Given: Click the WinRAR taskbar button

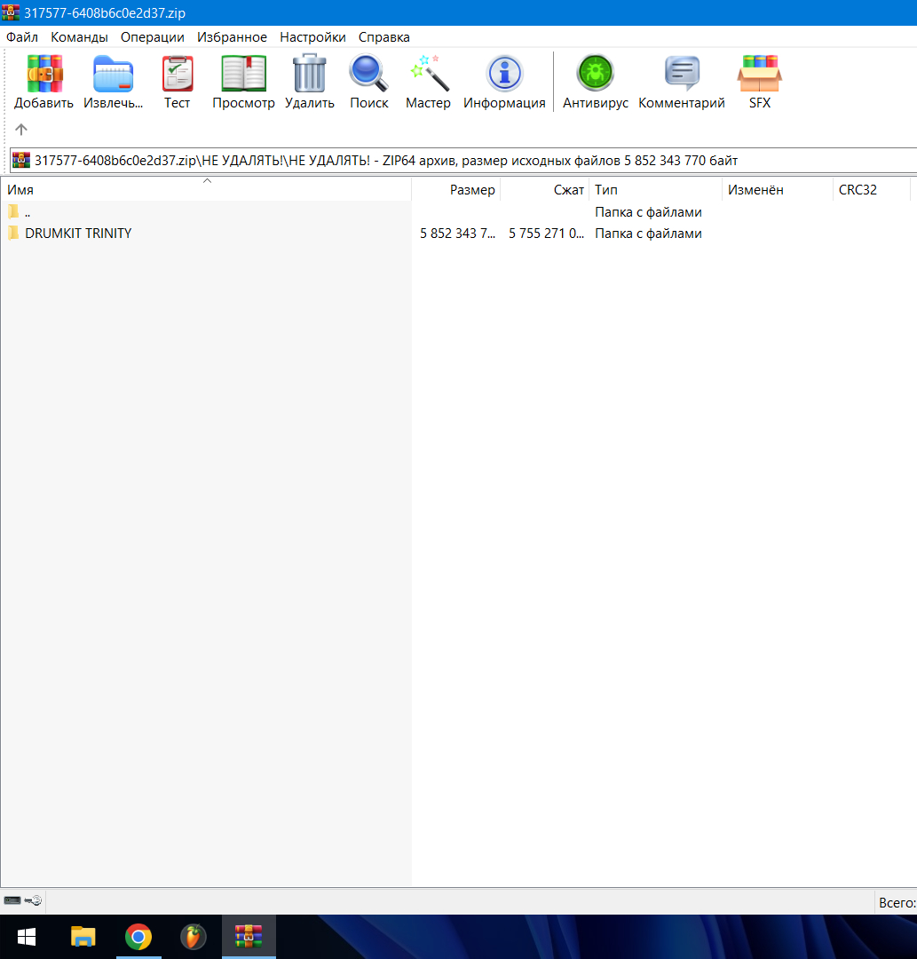Looking at the screenshot, I should tap(249, 937).
